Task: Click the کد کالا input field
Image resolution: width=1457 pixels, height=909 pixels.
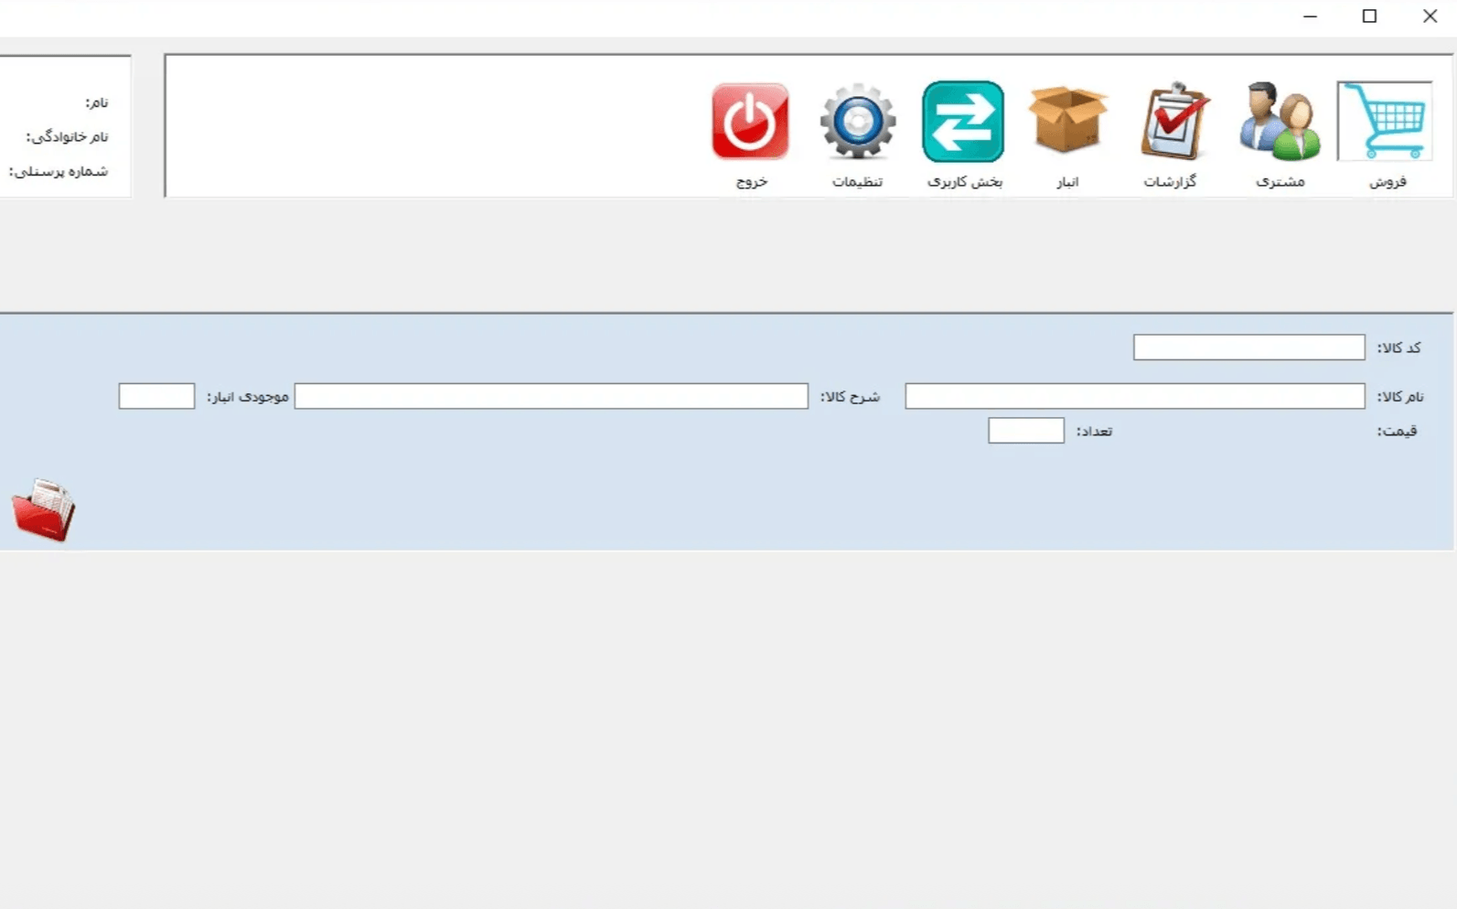Action: [x=1248, y=348]
